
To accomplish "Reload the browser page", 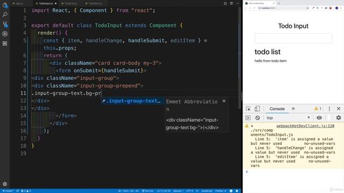I will [x=254, y=8].
